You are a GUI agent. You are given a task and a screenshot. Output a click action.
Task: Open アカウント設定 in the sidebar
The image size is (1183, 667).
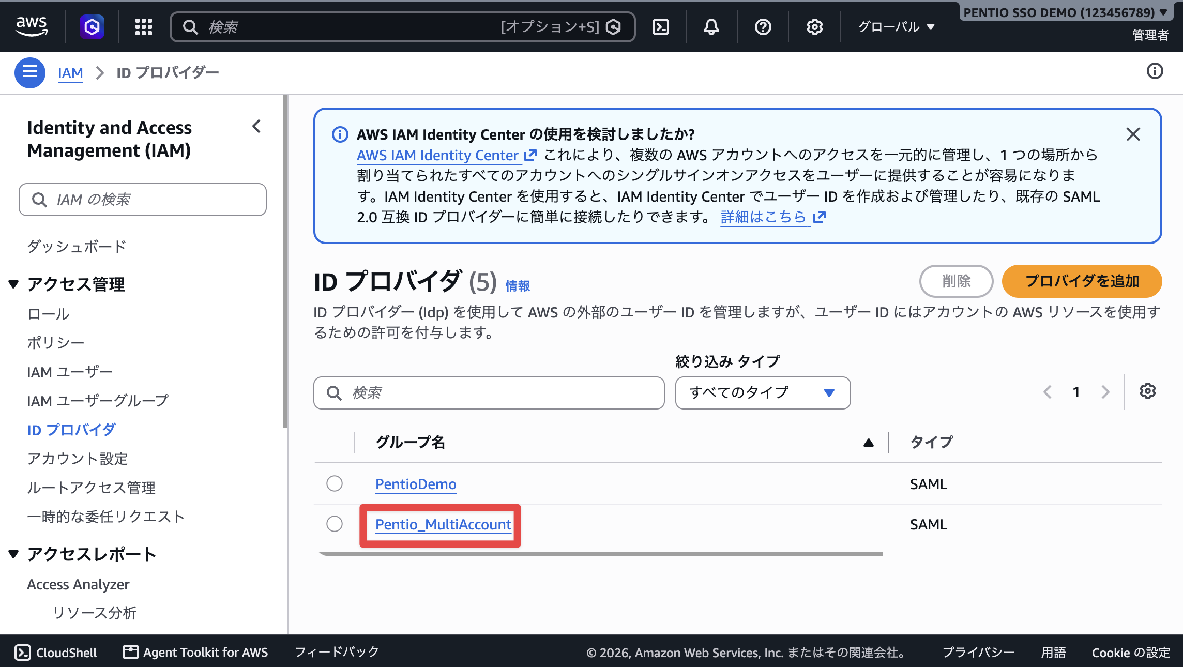[78, 459]
